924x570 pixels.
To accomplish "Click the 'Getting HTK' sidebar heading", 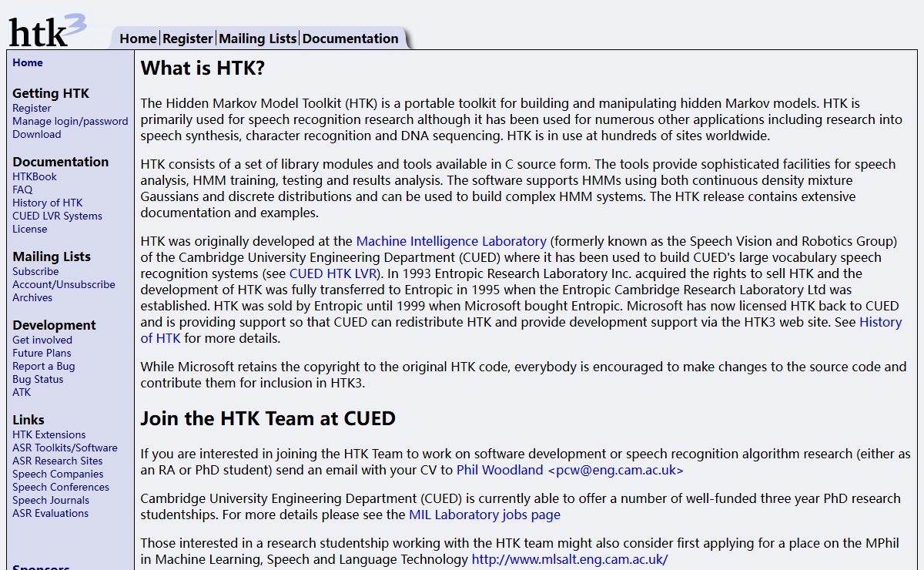I will pos(51,93).
